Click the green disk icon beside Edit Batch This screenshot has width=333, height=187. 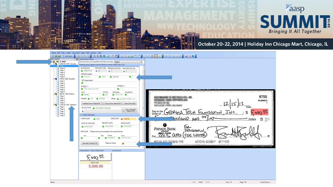point(59,56)
